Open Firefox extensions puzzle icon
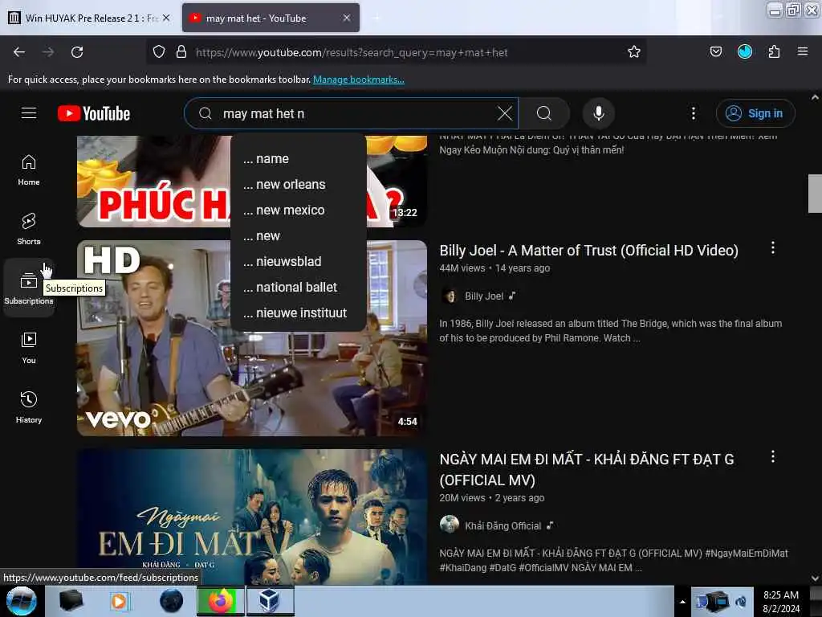Viewport: 822px width, 617px height. pos(774,52)
